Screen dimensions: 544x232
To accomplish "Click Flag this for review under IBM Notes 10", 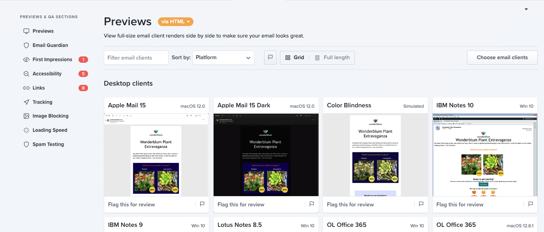I will point(460,204).
